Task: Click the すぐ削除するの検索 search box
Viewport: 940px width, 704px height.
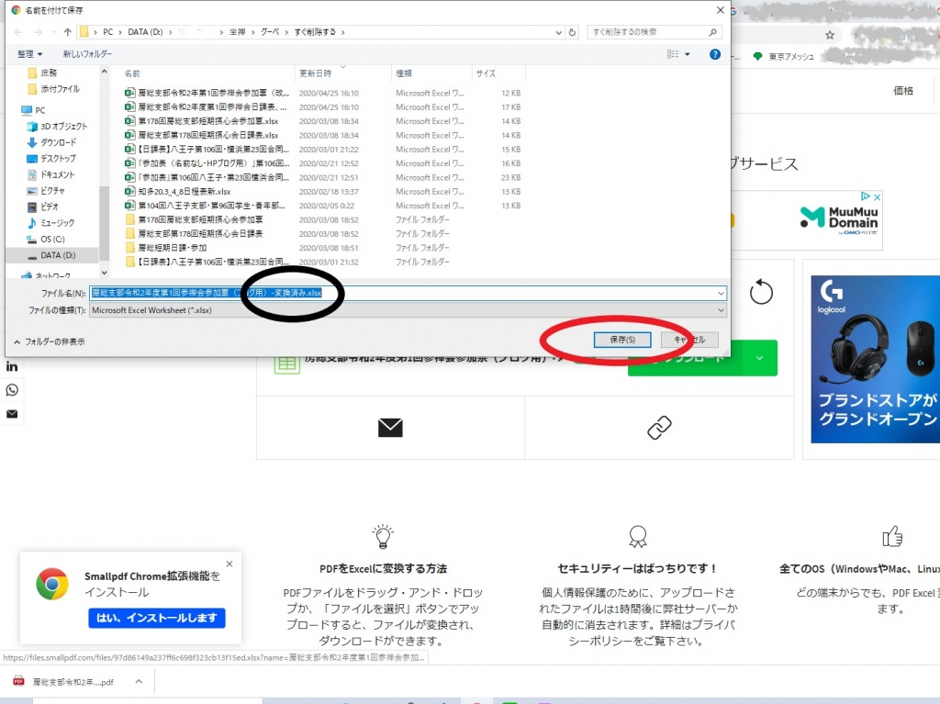Action: click(x=654, y=32)
